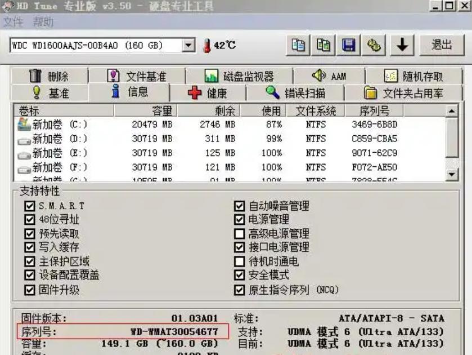Select the 新加卷 (D:) row label
The image size is (472, 355).
60,139
